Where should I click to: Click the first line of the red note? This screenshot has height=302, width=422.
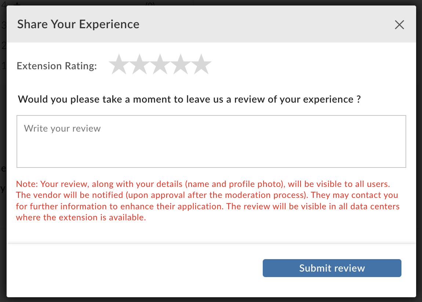tap(209, 184)
